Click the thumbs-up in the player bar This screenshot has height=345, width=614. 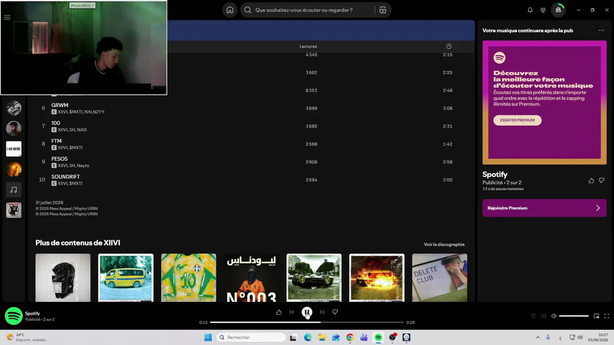(x=279, y=312)
